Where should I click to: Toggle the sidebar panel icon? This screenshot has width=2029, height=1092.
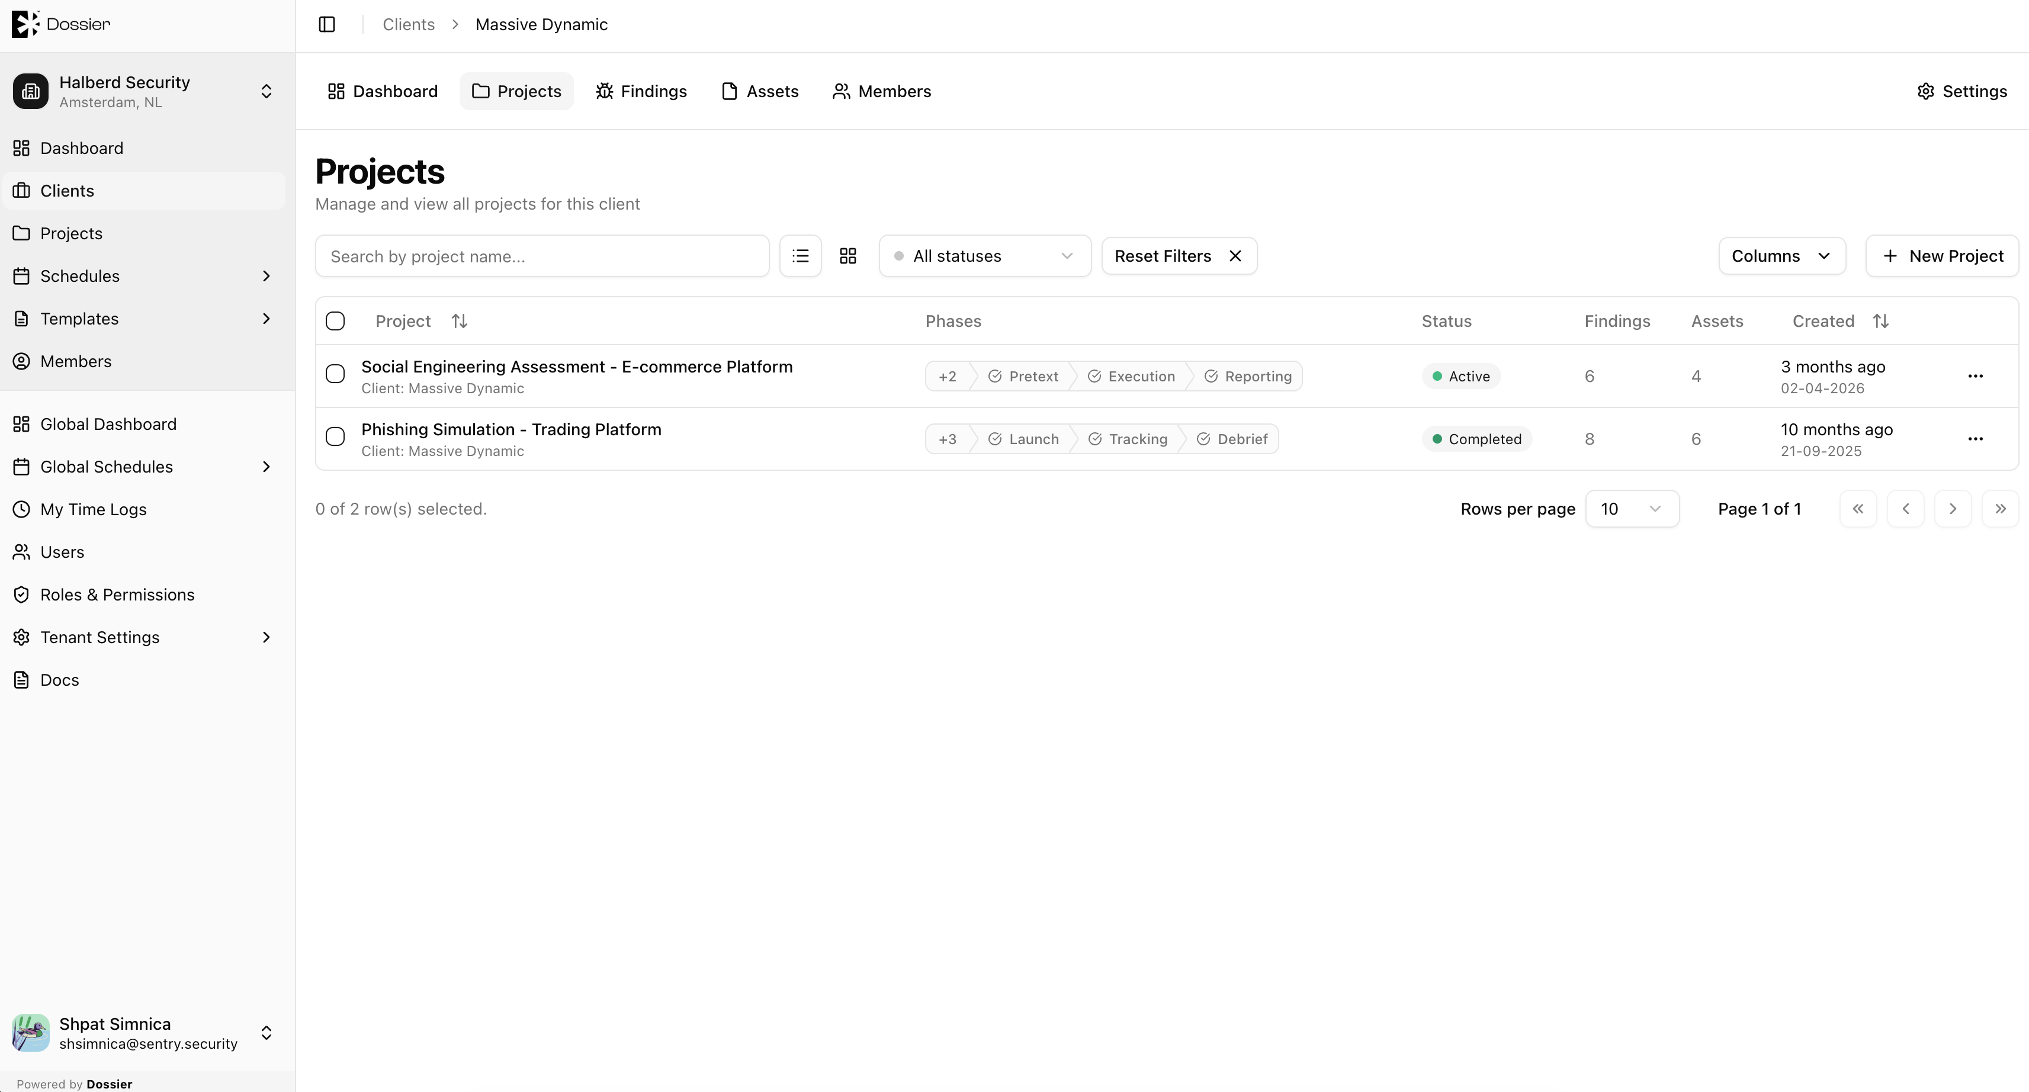(x=327, y=24)
